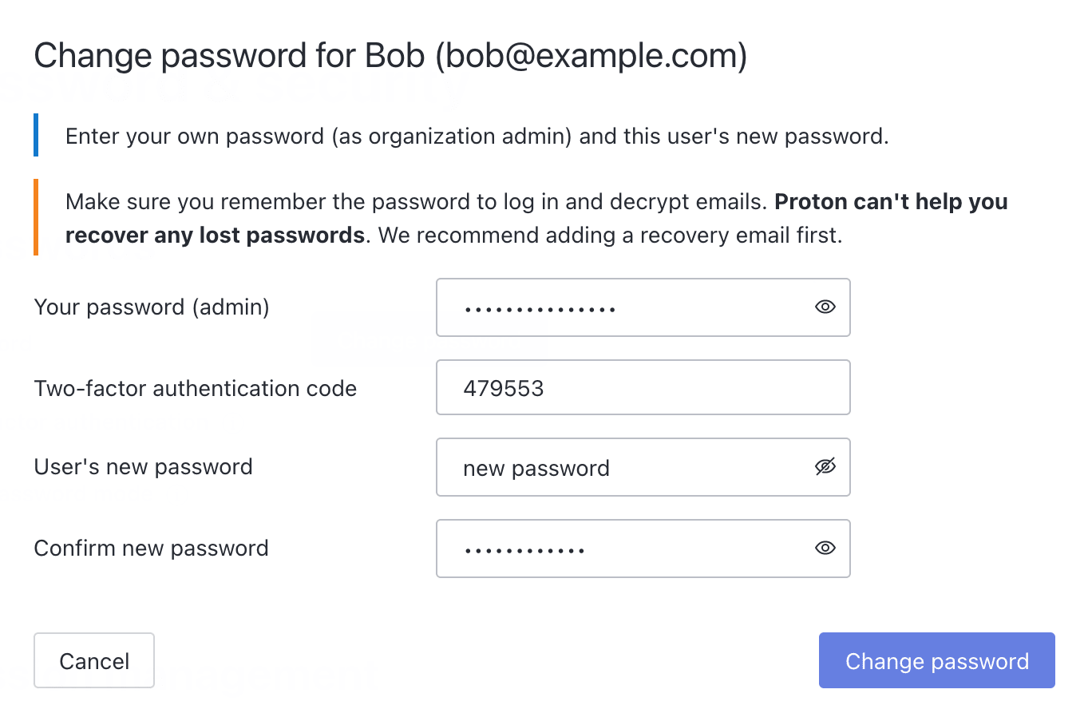Click the "Change password for Bob" heading
Screen dimensions: 1092x717
point(230,56)
